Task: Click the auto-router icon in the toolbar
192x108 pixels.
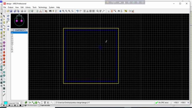Action: click(126, 11)
